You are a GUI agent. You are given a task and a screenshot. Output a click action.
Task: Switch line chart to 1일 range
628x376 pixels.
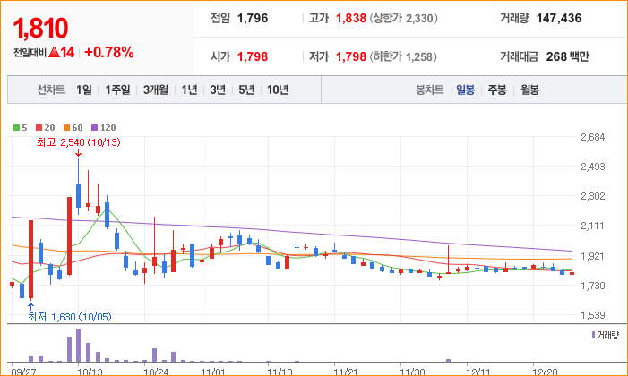[84, 90]
